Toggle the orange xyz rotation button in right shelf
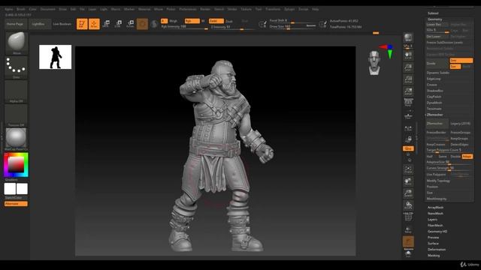The image size is (481, 270). point(408,148)
